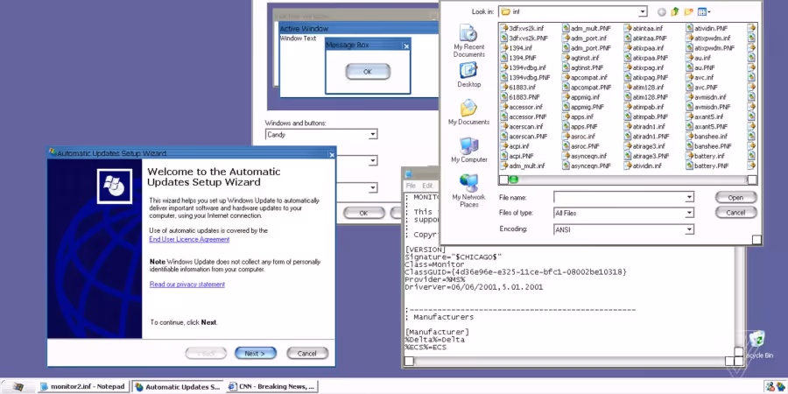Switch to CNN Breaking News taskbar button

pyautogui.click(x=271, y=386)
